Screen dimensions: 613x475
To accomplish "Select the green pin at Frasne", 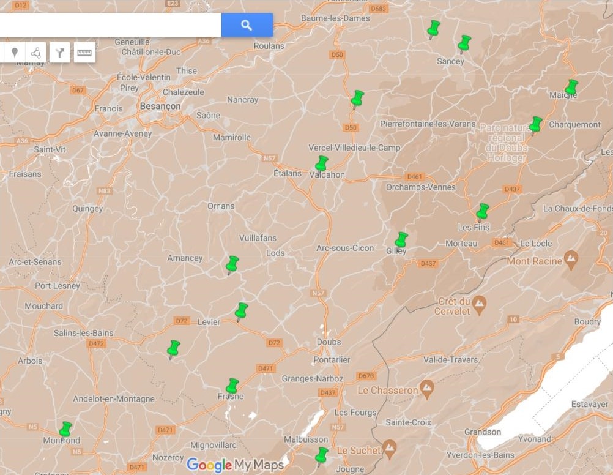I will [x=232, y=386].
